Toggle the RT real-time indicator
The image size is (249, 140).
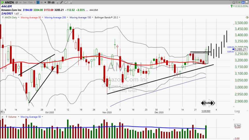point(239,2)
